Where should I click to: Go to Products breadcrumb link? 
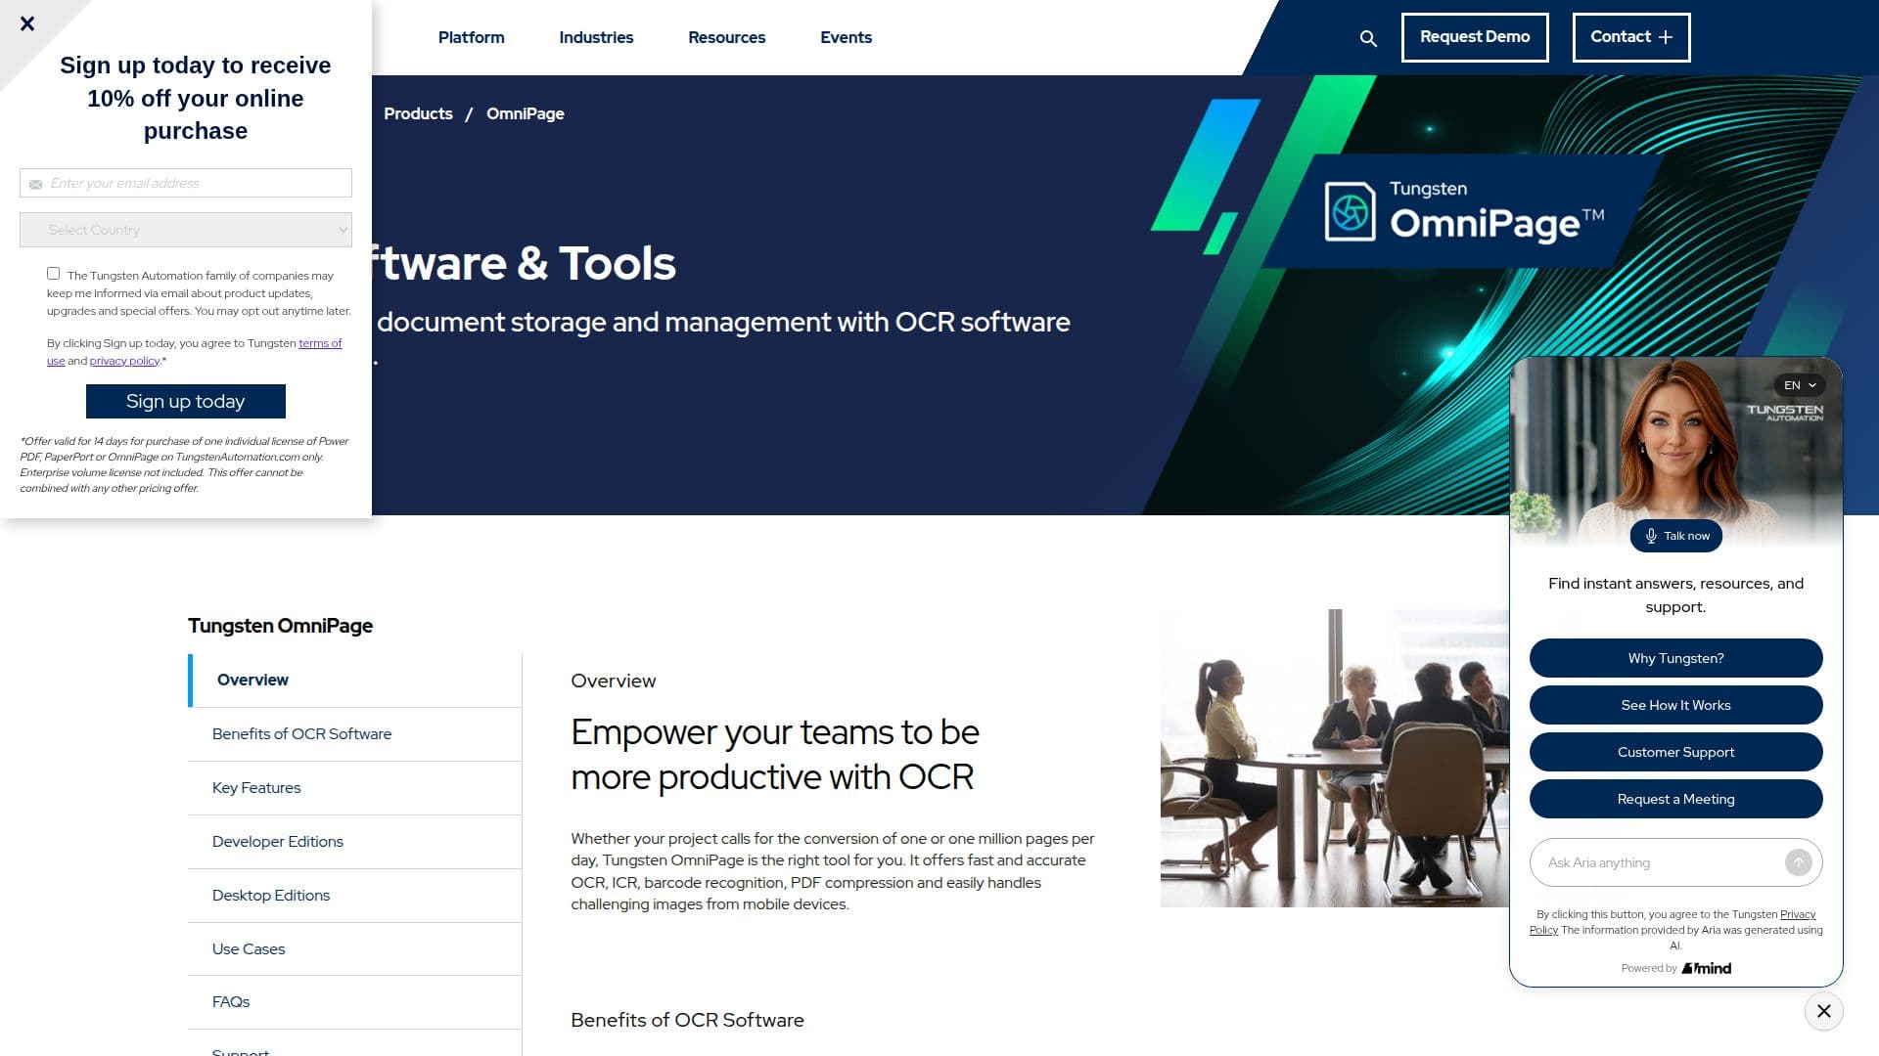click(x=418, y=113)
